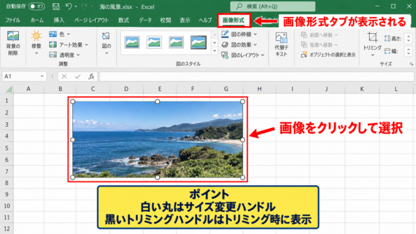Open the Selection Pane (オブジェクトの選択と表示)
Image resolution: width=416 pixels, height=234 pixels.
pos(328,55)
